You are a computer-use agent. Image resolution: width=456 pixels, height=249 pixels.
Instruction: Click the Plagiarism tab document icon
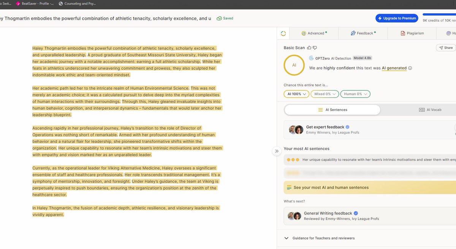point(403,33)
